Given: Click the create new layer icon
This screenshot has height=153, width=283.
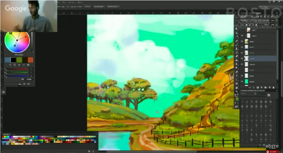Looking at the screenshot, I should coord(270,88).
